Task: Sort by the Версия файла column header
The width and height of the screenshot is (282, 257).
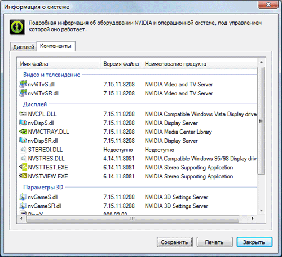Action: click(121, 64)
